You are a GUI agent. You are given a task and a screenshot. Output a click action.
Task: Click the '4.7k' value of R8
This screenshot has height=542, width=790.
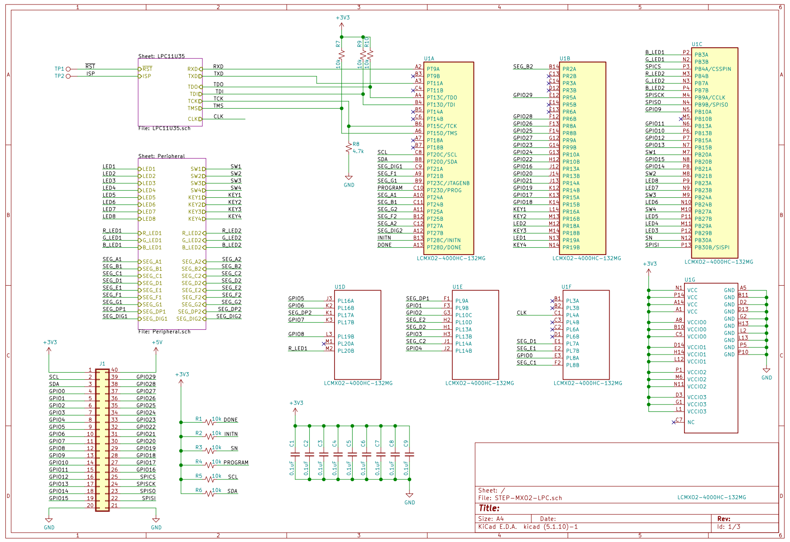coord(358,151)
